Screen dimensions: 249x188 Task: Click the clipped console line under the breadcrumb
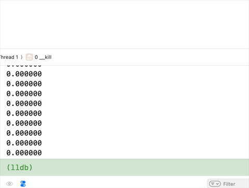[x=24, y=66]
